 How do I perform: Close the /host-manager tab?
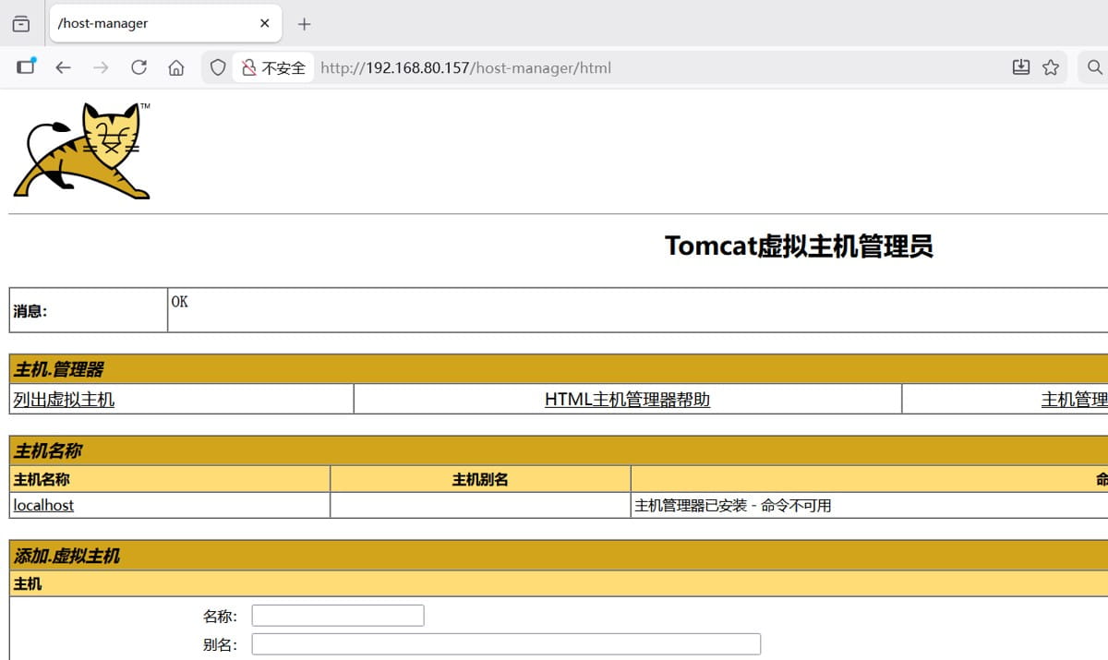[265, 24]
